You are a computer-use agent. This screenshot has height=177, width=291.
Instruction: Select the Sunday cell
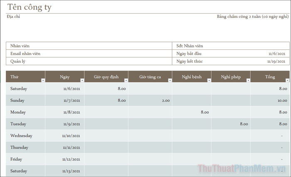tap(25, 101)
